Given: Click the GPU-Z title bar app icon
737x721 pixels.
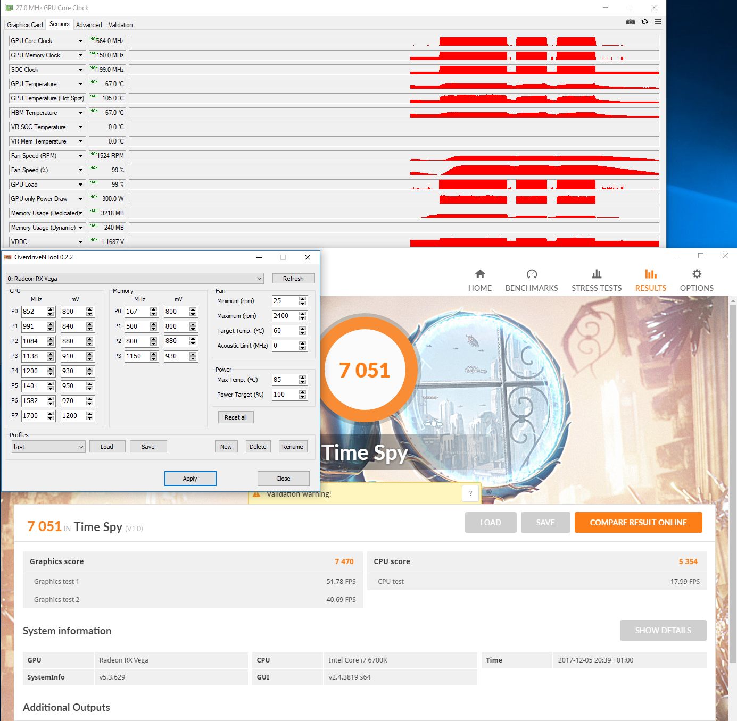Looking at the screenshot, I should click(9, 8).
